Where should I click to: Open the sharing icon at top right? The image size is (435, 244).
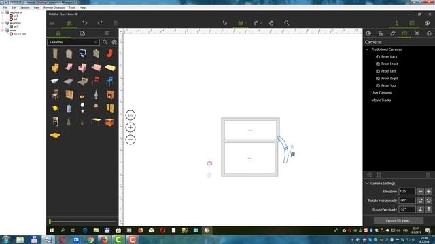coord(428,23)
